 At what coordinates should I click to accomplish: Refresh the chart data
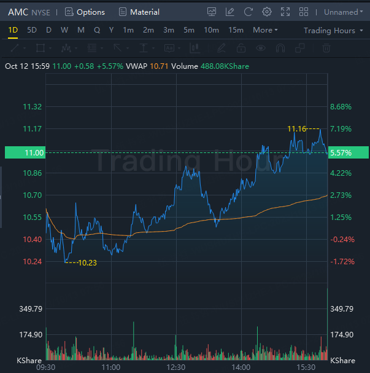(x=248, y=12)
